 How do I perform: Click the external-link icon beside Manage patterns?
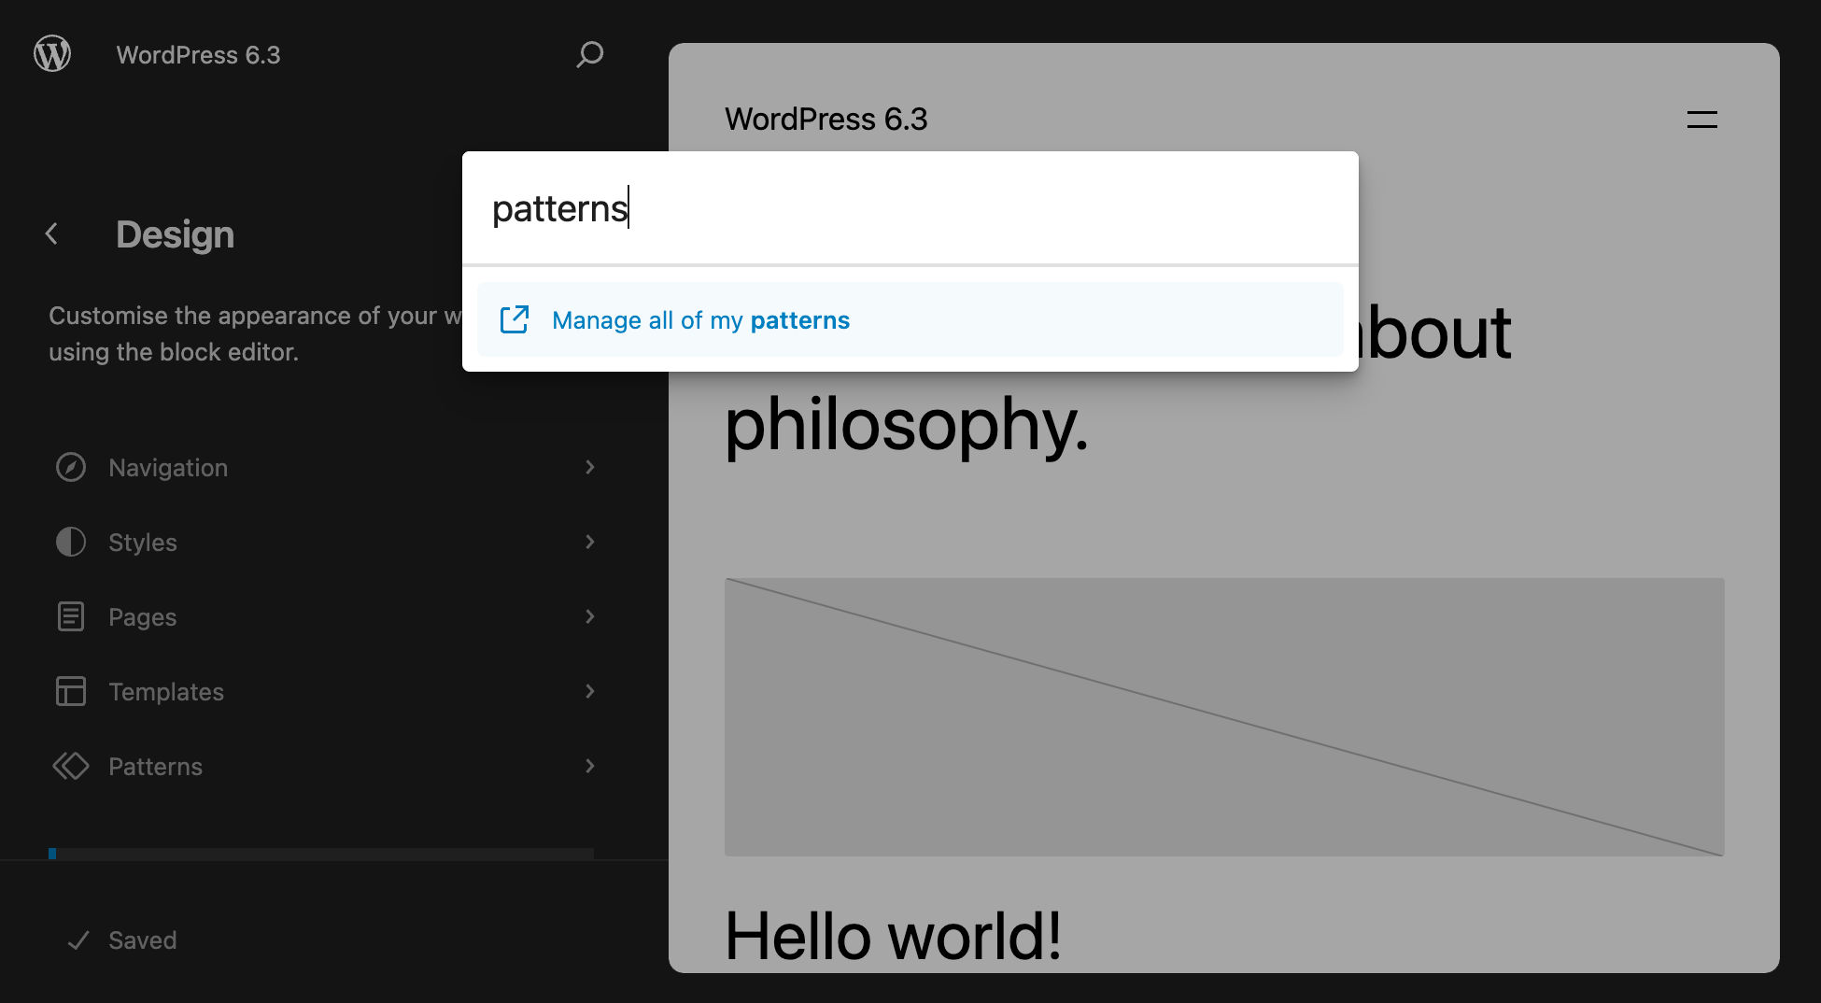[x=515, y=319]
